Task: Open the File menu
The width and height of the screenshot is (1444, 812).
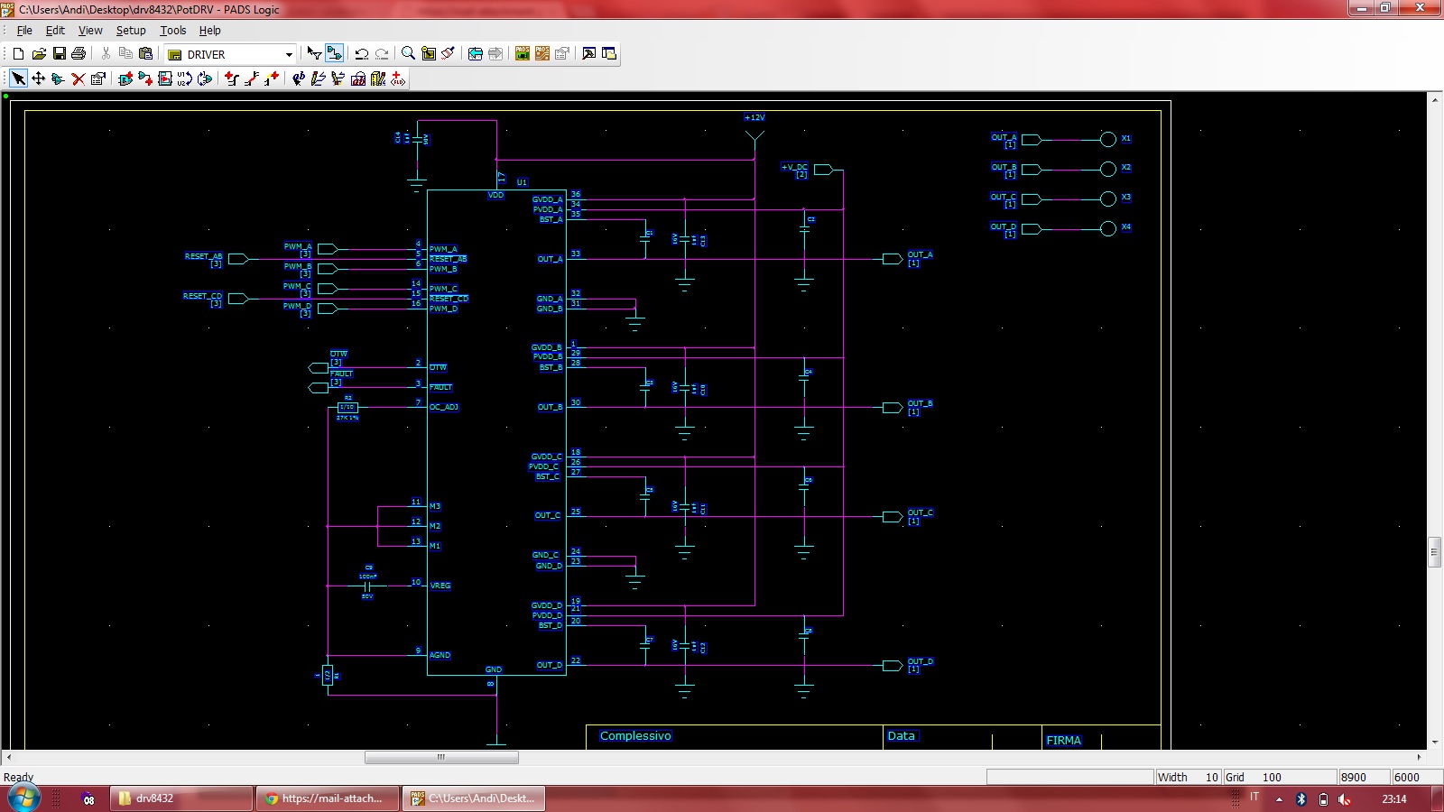Action: click(x=24, y=30)
